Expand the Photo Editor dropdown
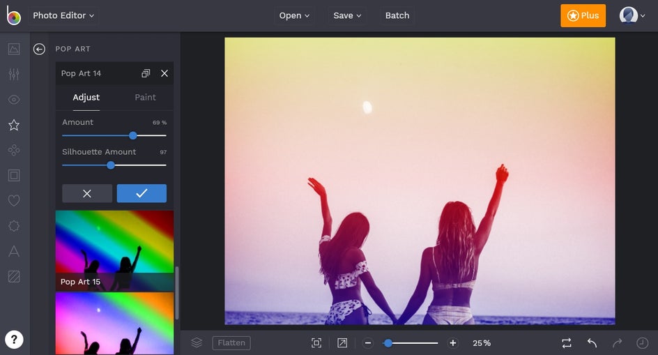658x355 pixels. point(63,15)
